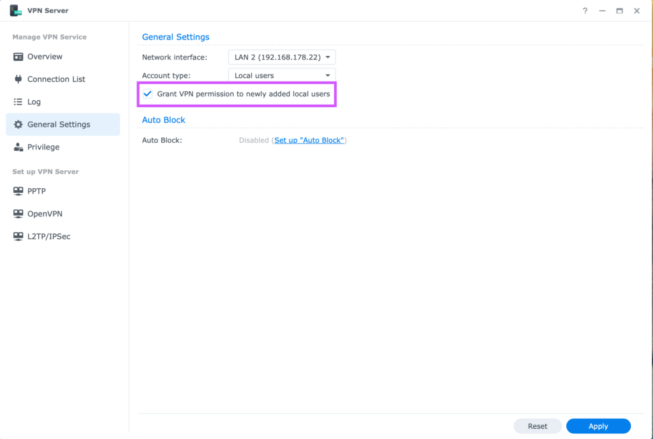The height and width of the screenshot is (439, 653).
Task: Open help via the question mark icon
Action: pos(585,11)
